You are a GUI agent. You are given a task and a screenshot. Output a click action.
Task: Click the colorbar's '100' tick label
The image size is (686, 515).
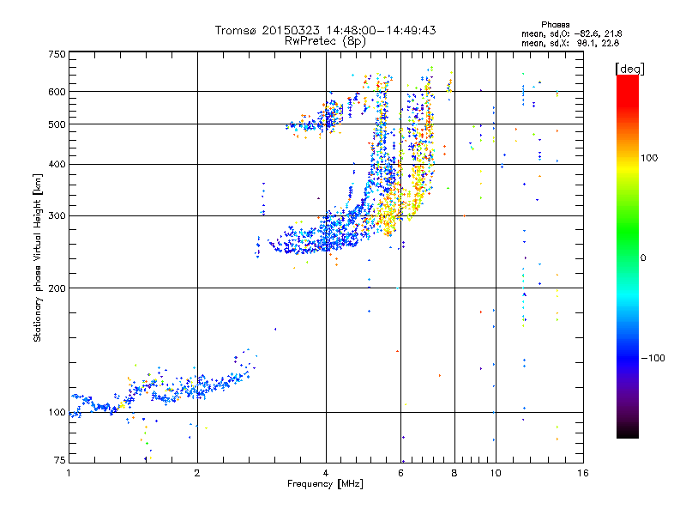[649, 158]
